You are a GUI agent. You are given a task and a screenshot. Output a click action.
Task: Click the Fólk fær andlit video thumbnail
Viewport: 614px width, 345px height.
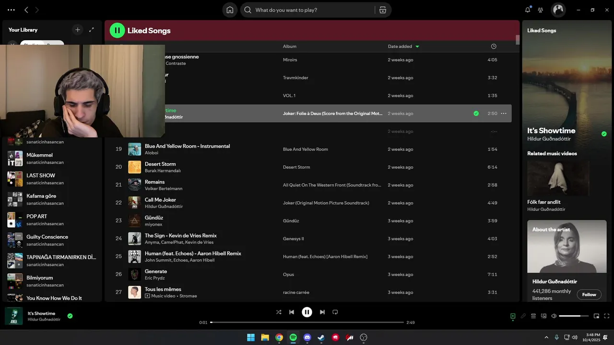(558, 178)
